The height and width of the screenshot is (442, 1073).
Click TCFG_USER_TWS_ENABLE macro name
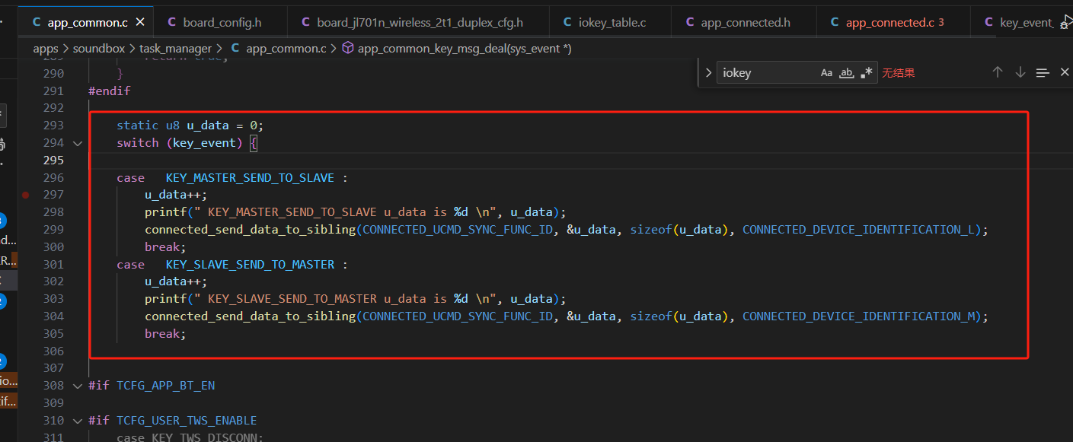[x=187, y=421]
